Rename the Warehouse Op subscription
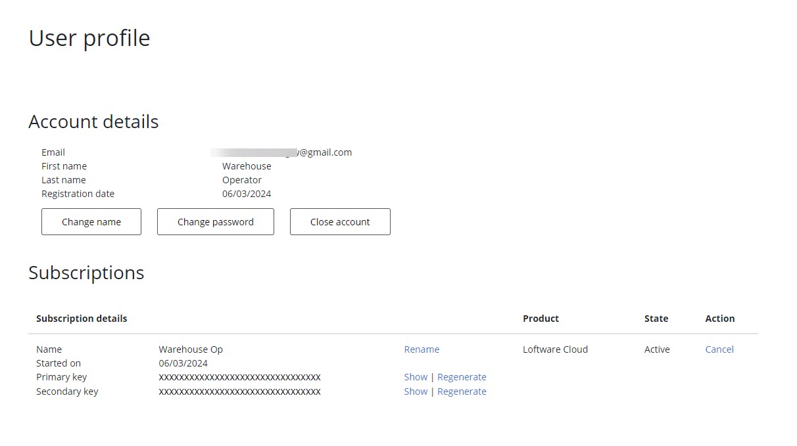Image resolution: width=797 pixels, height=446 pixels. pos(422,349)
